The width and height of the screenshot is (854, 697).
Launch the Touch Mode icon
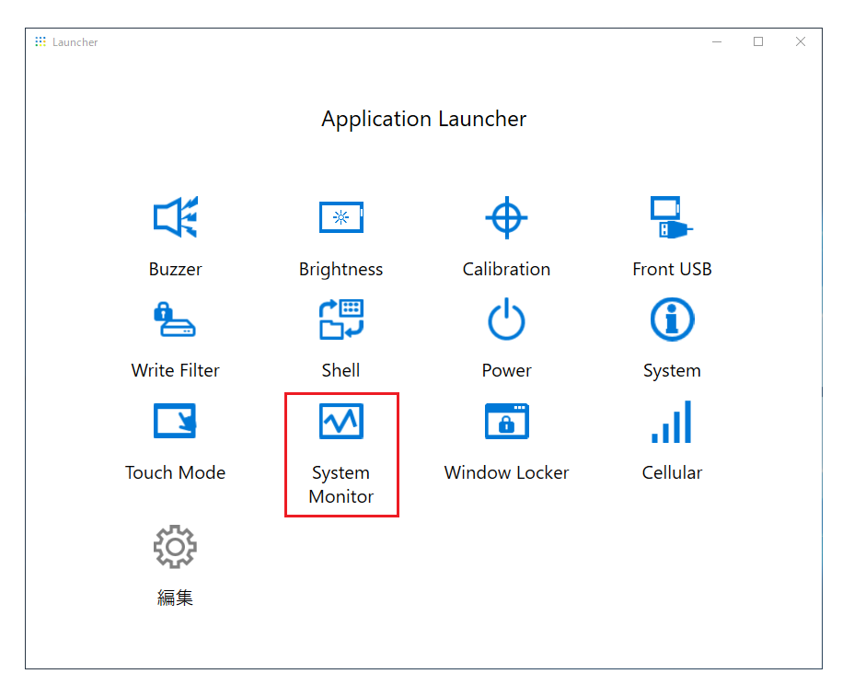(175, 422)
